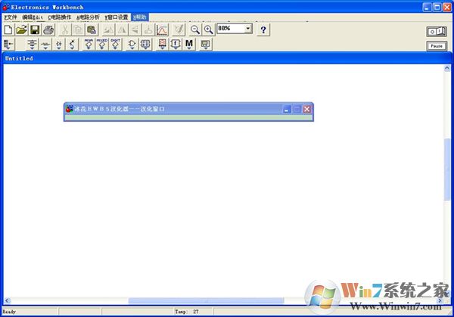Screen dimensions: 454x317
Task: Click the Untitled circuit window title
Action: pos(19,58)
